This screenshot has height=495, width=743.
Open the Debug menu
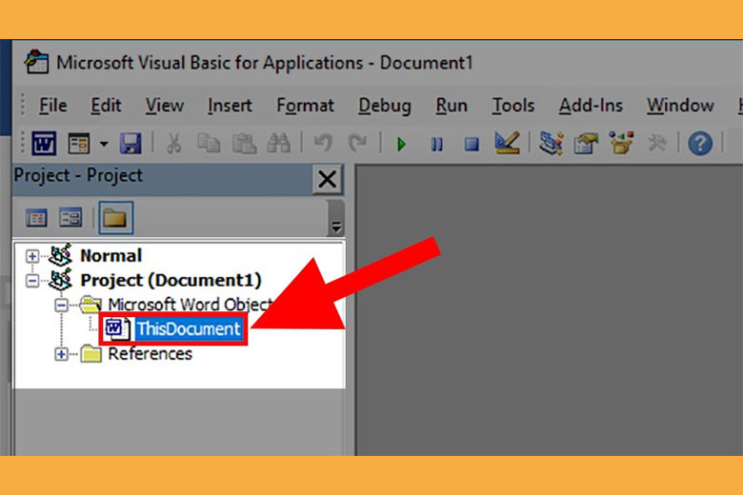[x=384, y=105]
